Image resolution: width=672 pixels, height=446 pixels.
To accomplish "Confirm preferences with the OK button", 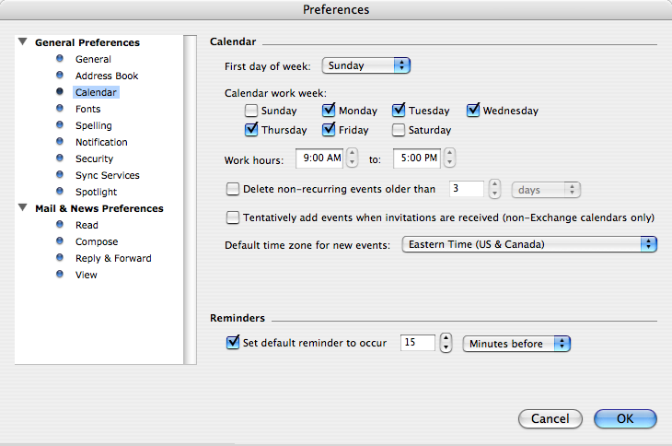I will [625, 419].
